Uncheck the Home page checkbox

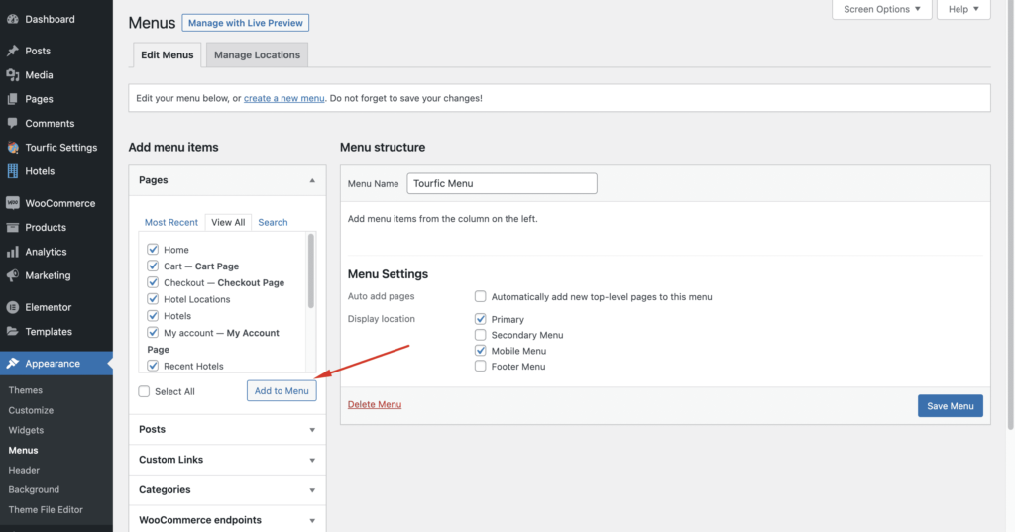coord(153,250)
